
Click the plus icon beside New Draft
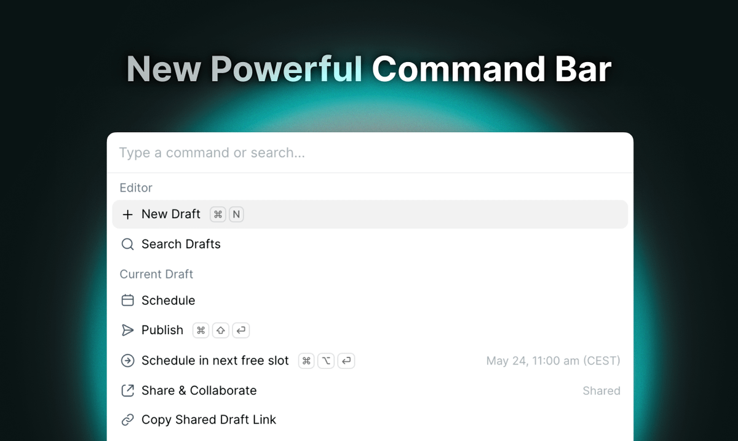point(127,214)
